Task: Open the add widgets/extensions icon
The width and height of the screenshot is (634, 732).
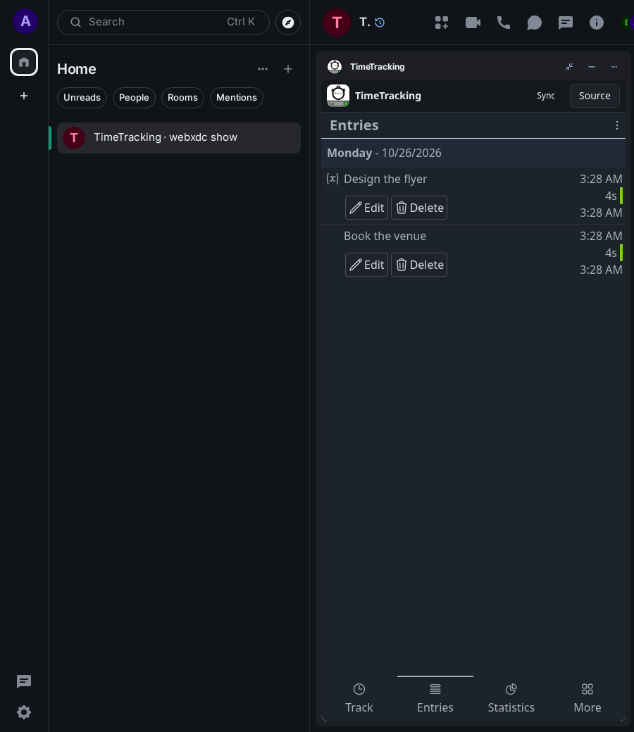Action: [x=442, y=23]
